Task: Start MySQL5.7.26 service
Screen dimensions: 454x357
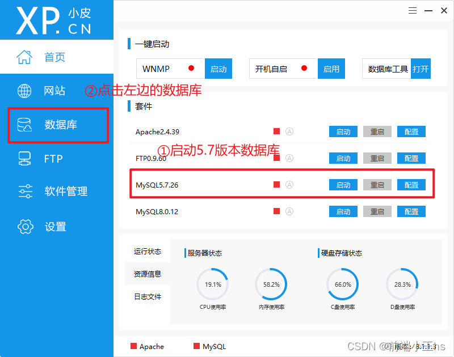Action: click(343, 185)
